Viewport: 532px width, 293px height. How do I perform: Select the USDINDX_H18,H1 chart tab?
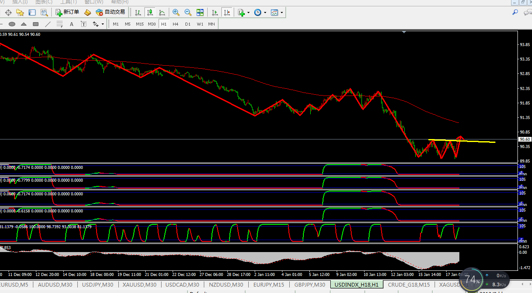coord(357,284)
